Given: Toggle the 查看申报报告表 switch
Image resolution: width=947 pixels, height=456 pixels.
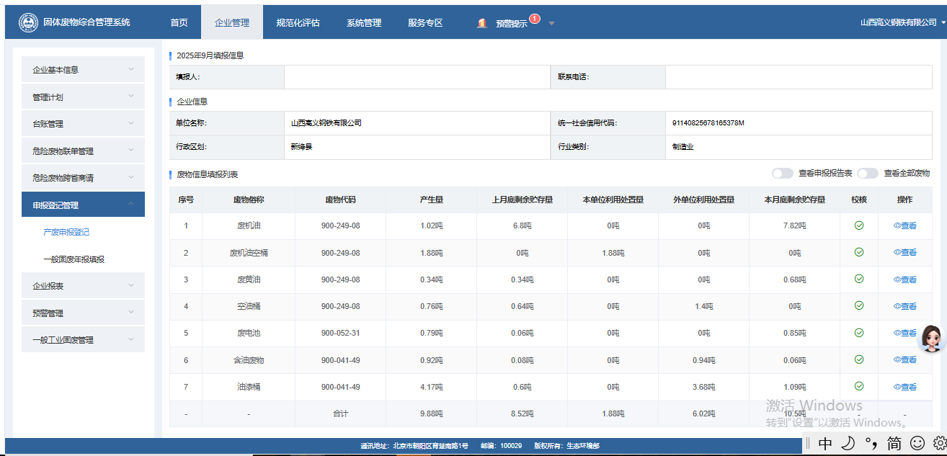Looking at the screenshot, I should pyautogui.click(x=782, y=174).
